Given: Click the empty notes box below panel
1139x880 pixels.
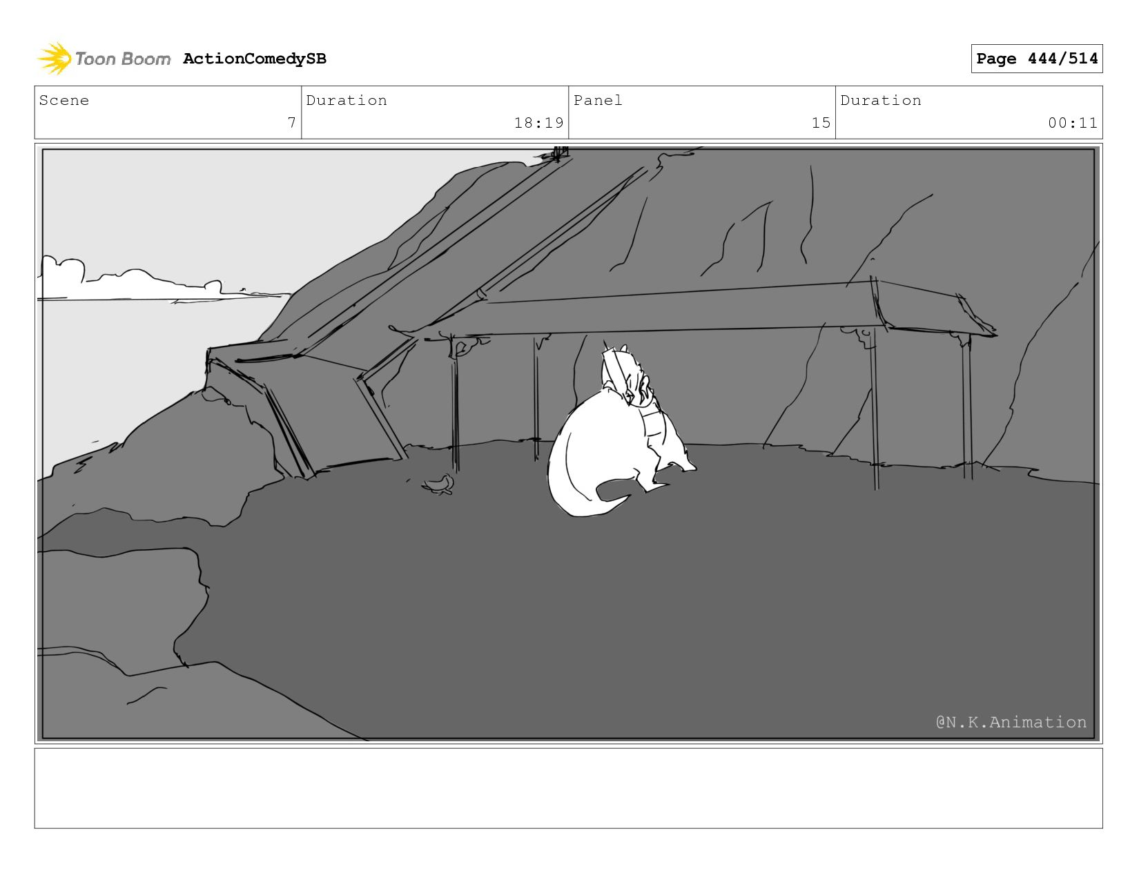Looking at the screenshot, I should point(569,788).
